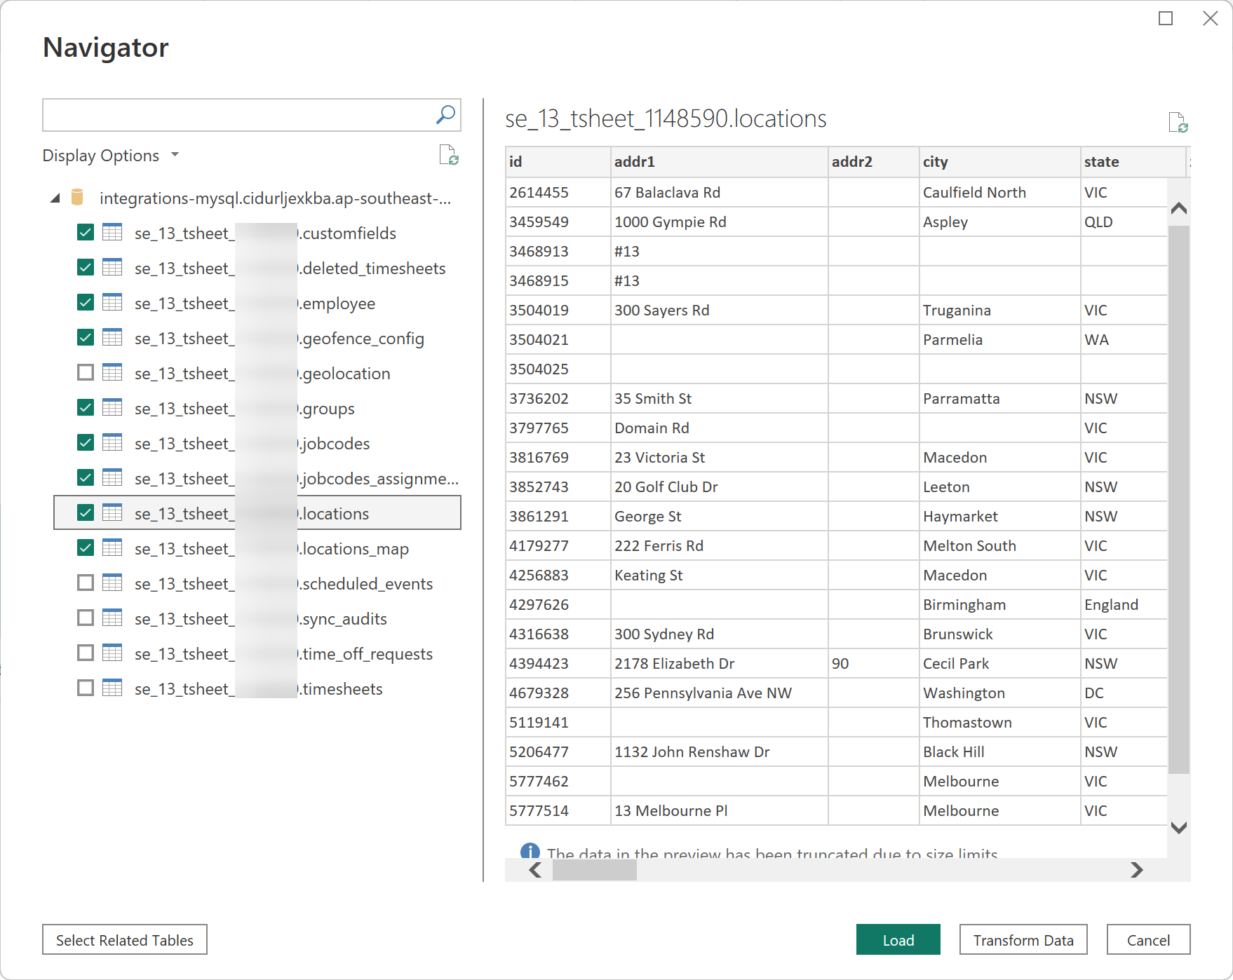Click the table icon for locations_map
This screenshot has width=1233, height=980.
click(x=112, y=548)
